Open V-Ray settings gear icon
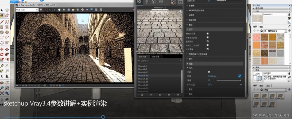This screenshot has height=119, width=292. (x=161, y=2)
